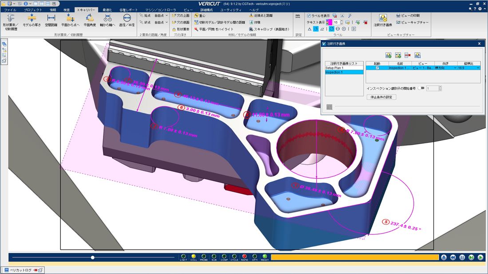
Task: Choose the 軸から軸へ tool
Action: [x=107, y=20]
